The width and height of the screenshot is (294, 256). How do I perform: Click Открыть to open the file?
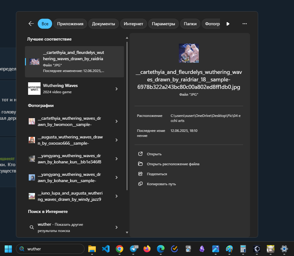coord(154,154)
